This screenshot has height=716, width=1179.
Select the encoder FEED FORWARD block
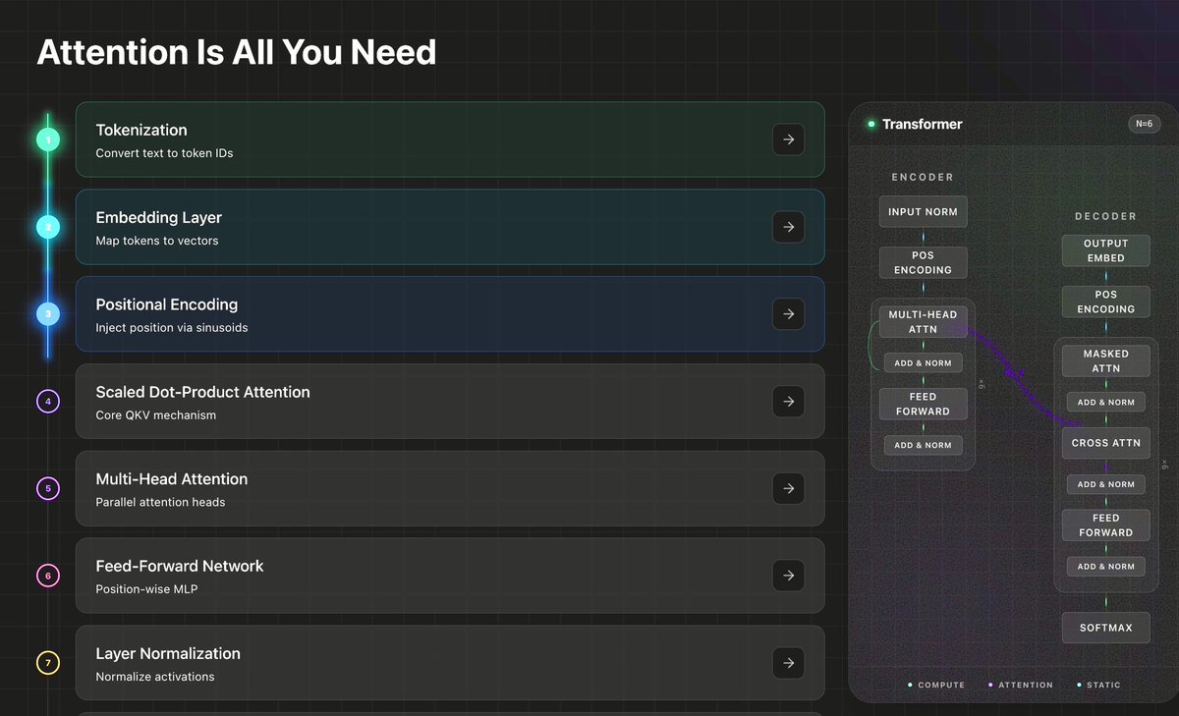[x=923, y=404]
